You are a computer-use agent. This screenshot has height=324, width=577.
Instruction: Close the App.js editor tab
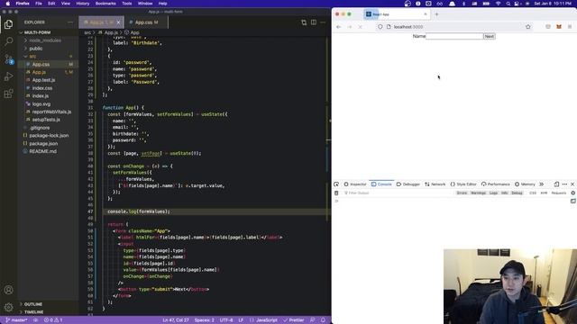118,22
